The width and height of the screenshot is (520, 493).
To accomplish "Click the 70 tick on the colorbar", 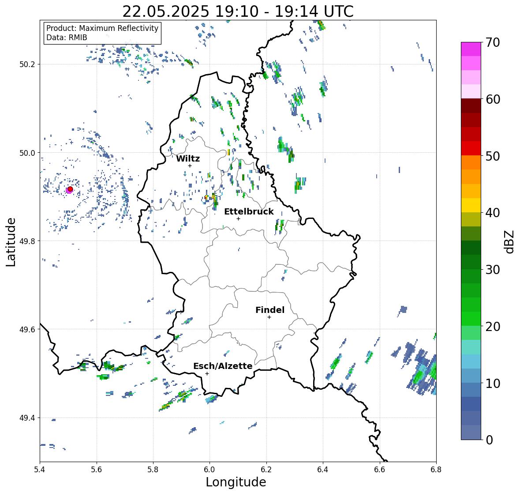I will pos(493,42).
